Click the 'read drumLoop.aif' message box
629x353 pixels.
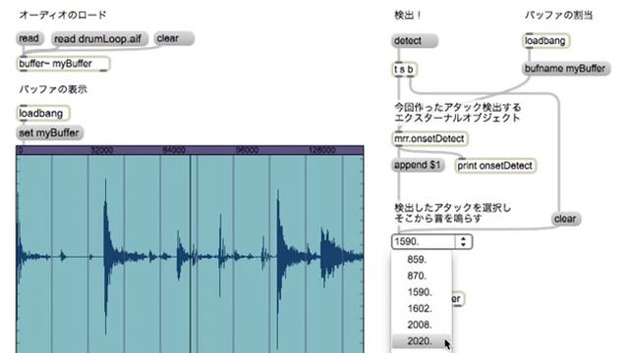(x=99, y=39)
